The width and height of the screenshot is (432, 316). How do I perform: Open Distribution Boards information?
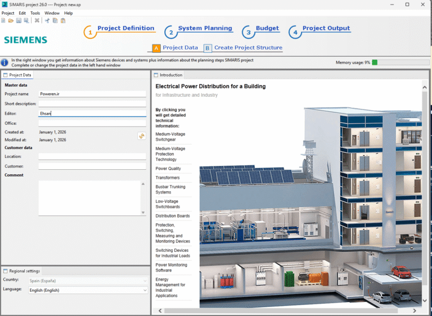click(173, 216)
